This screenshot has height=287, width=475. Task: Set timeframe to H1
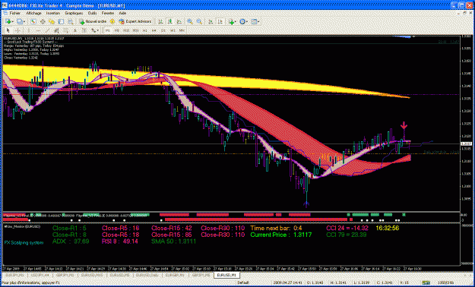[144, 30]
